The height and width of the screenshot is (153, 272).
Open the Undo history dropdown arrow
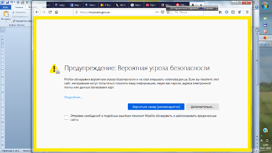coord(15,2)
